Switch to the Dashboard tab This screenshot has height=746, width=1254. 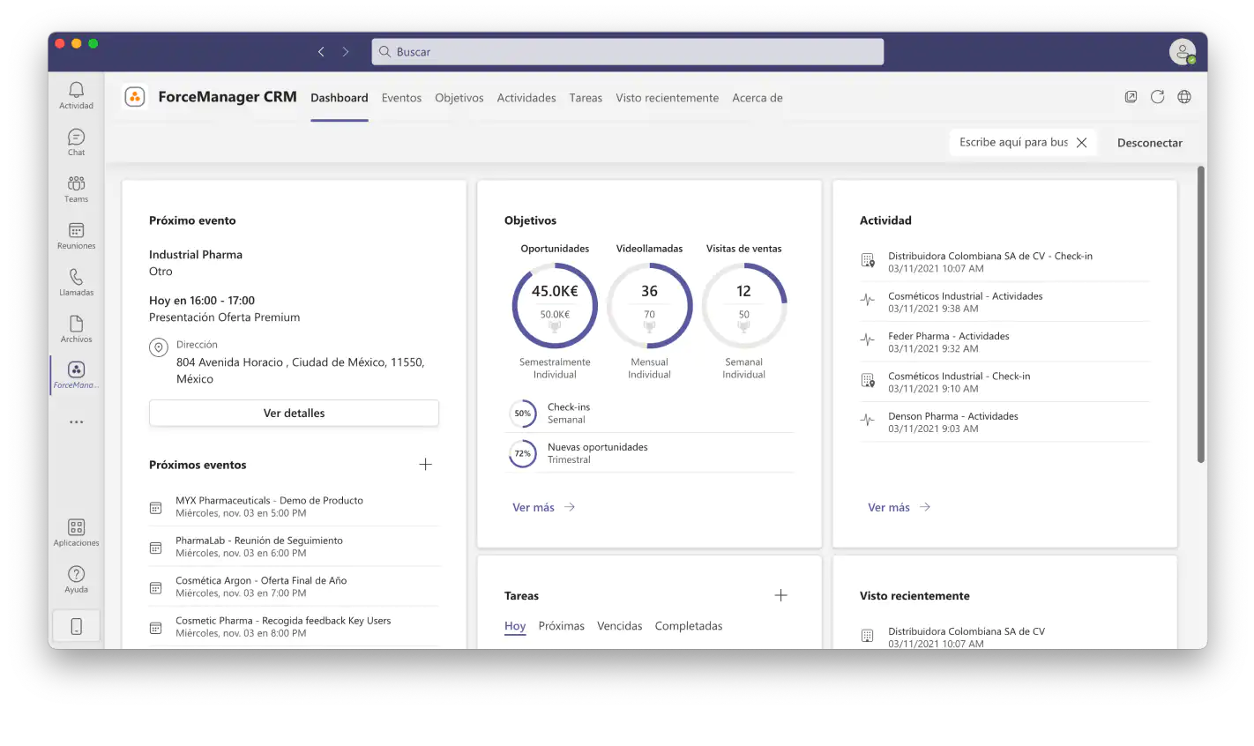click(x=340, y=98)
